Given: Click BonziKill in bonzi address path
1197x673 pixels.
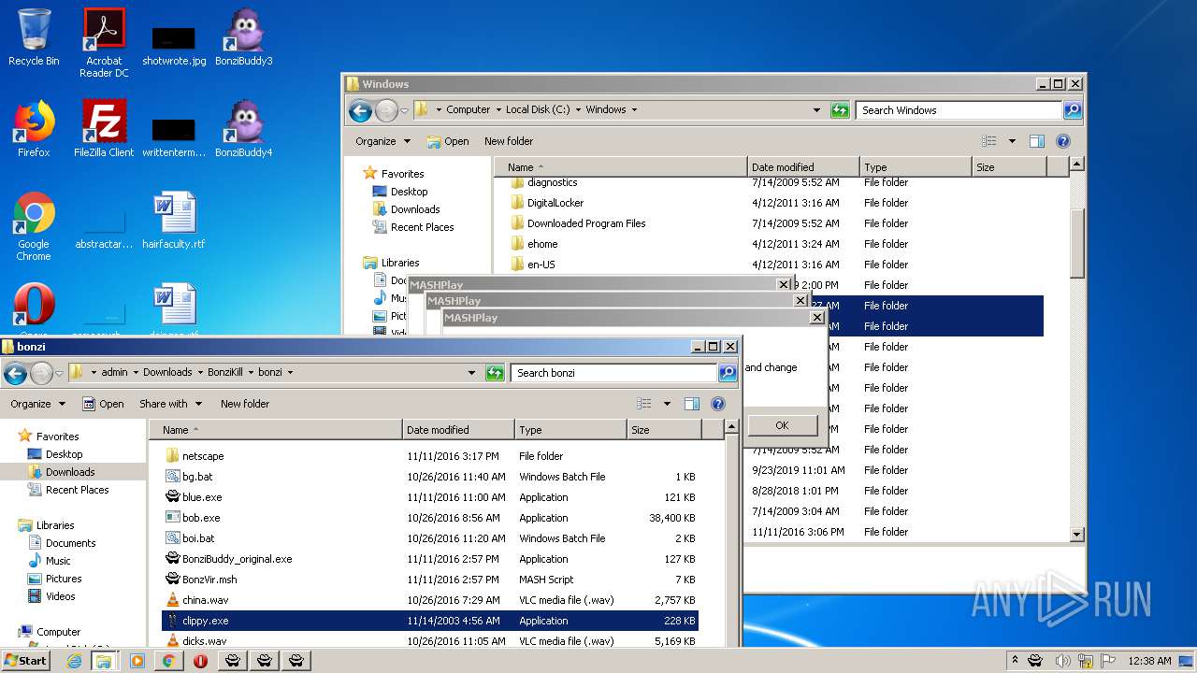Looking at the screenshot, I should tap(224, 372).
